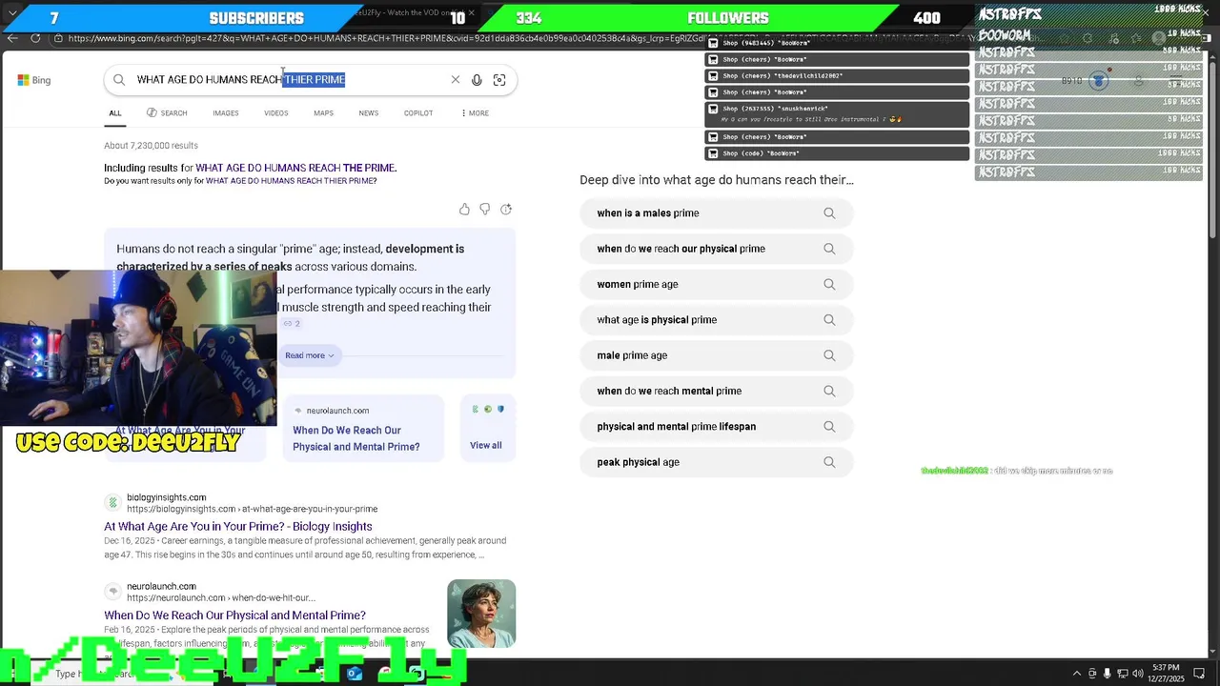Select the ALL results tab
Viewport: 1220px width, 686px height.
(115, 113)
